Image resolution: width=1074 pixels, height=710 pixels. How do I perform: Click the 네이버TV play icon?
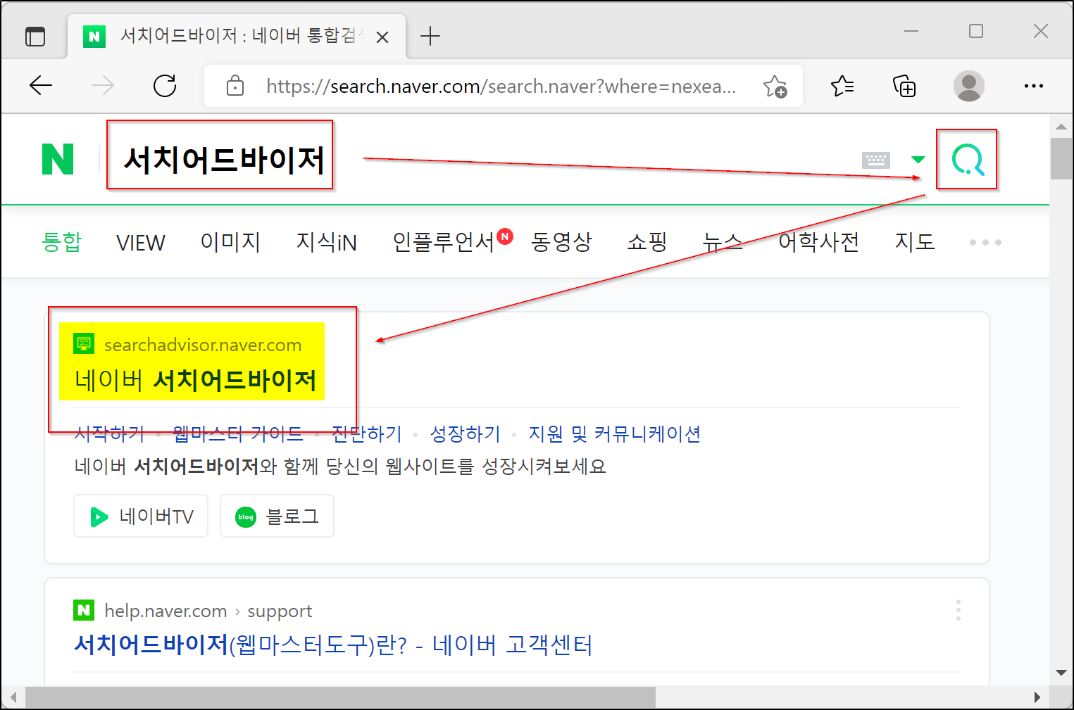99,517
